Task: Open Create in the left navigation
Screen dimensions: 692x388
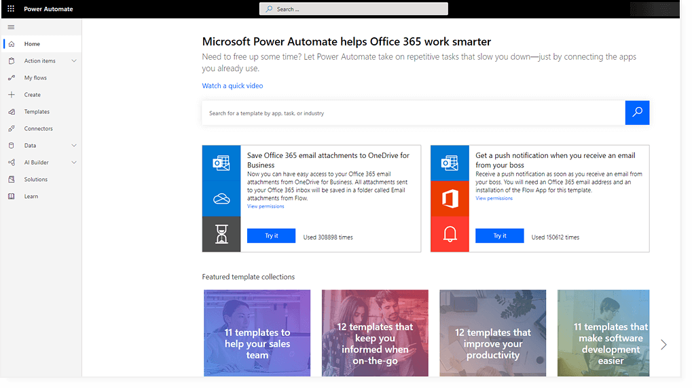Action: (32, 95)
